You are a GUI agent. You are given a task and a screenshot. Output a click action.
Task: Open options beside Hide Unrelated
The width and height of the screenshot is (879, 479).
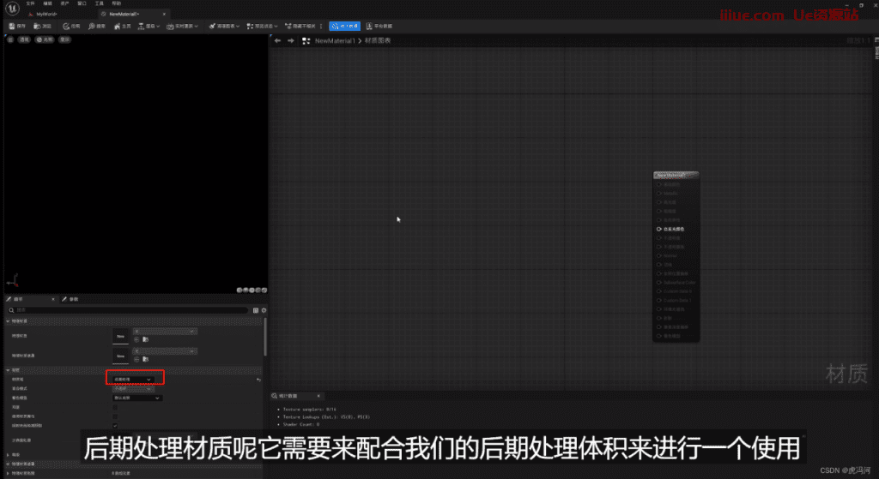click(x=321, y=27)
